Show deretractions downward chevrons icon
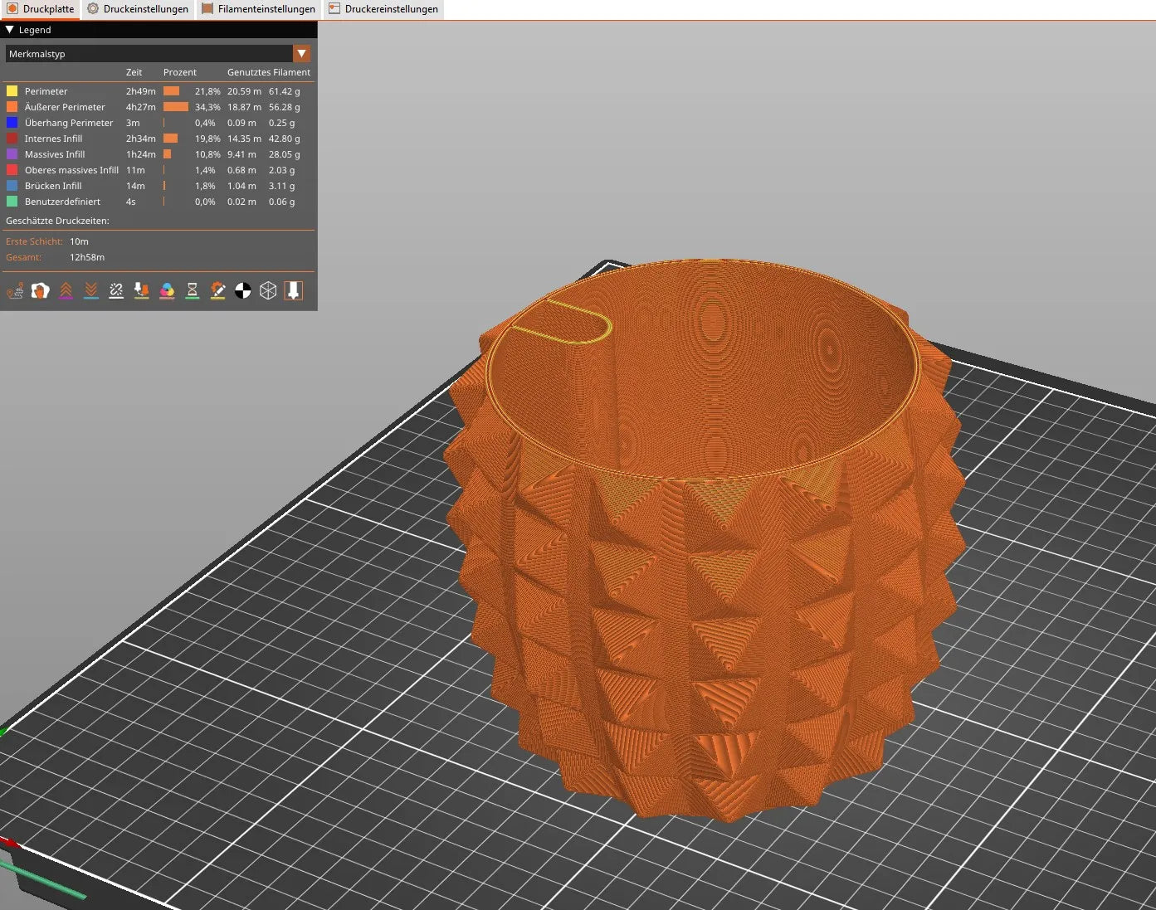The height and width of the screenshot is (910, 1156). (x=91, y=290)
